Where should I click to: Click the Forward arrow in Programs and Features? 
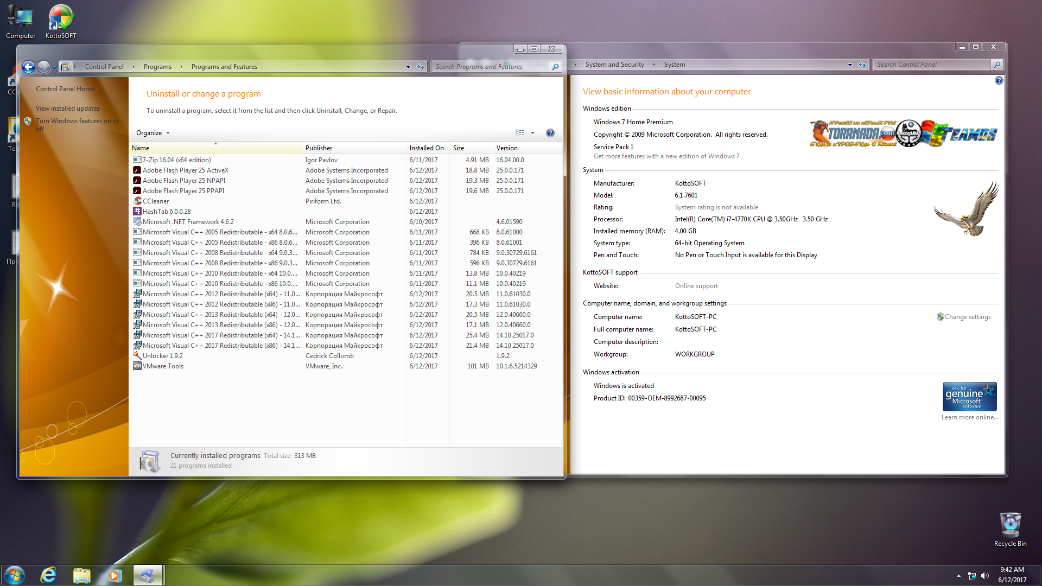(x=43, y=67)
